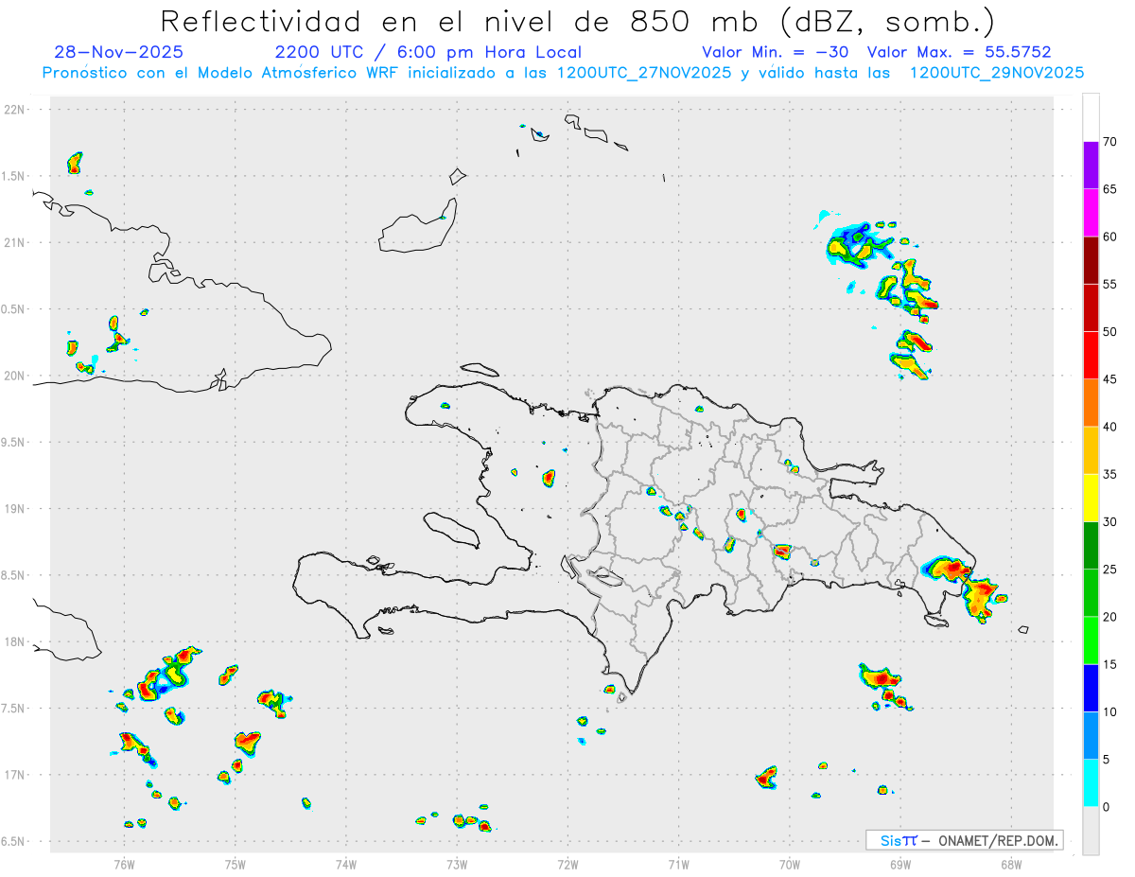Select the longitude label '71W'

678,864
